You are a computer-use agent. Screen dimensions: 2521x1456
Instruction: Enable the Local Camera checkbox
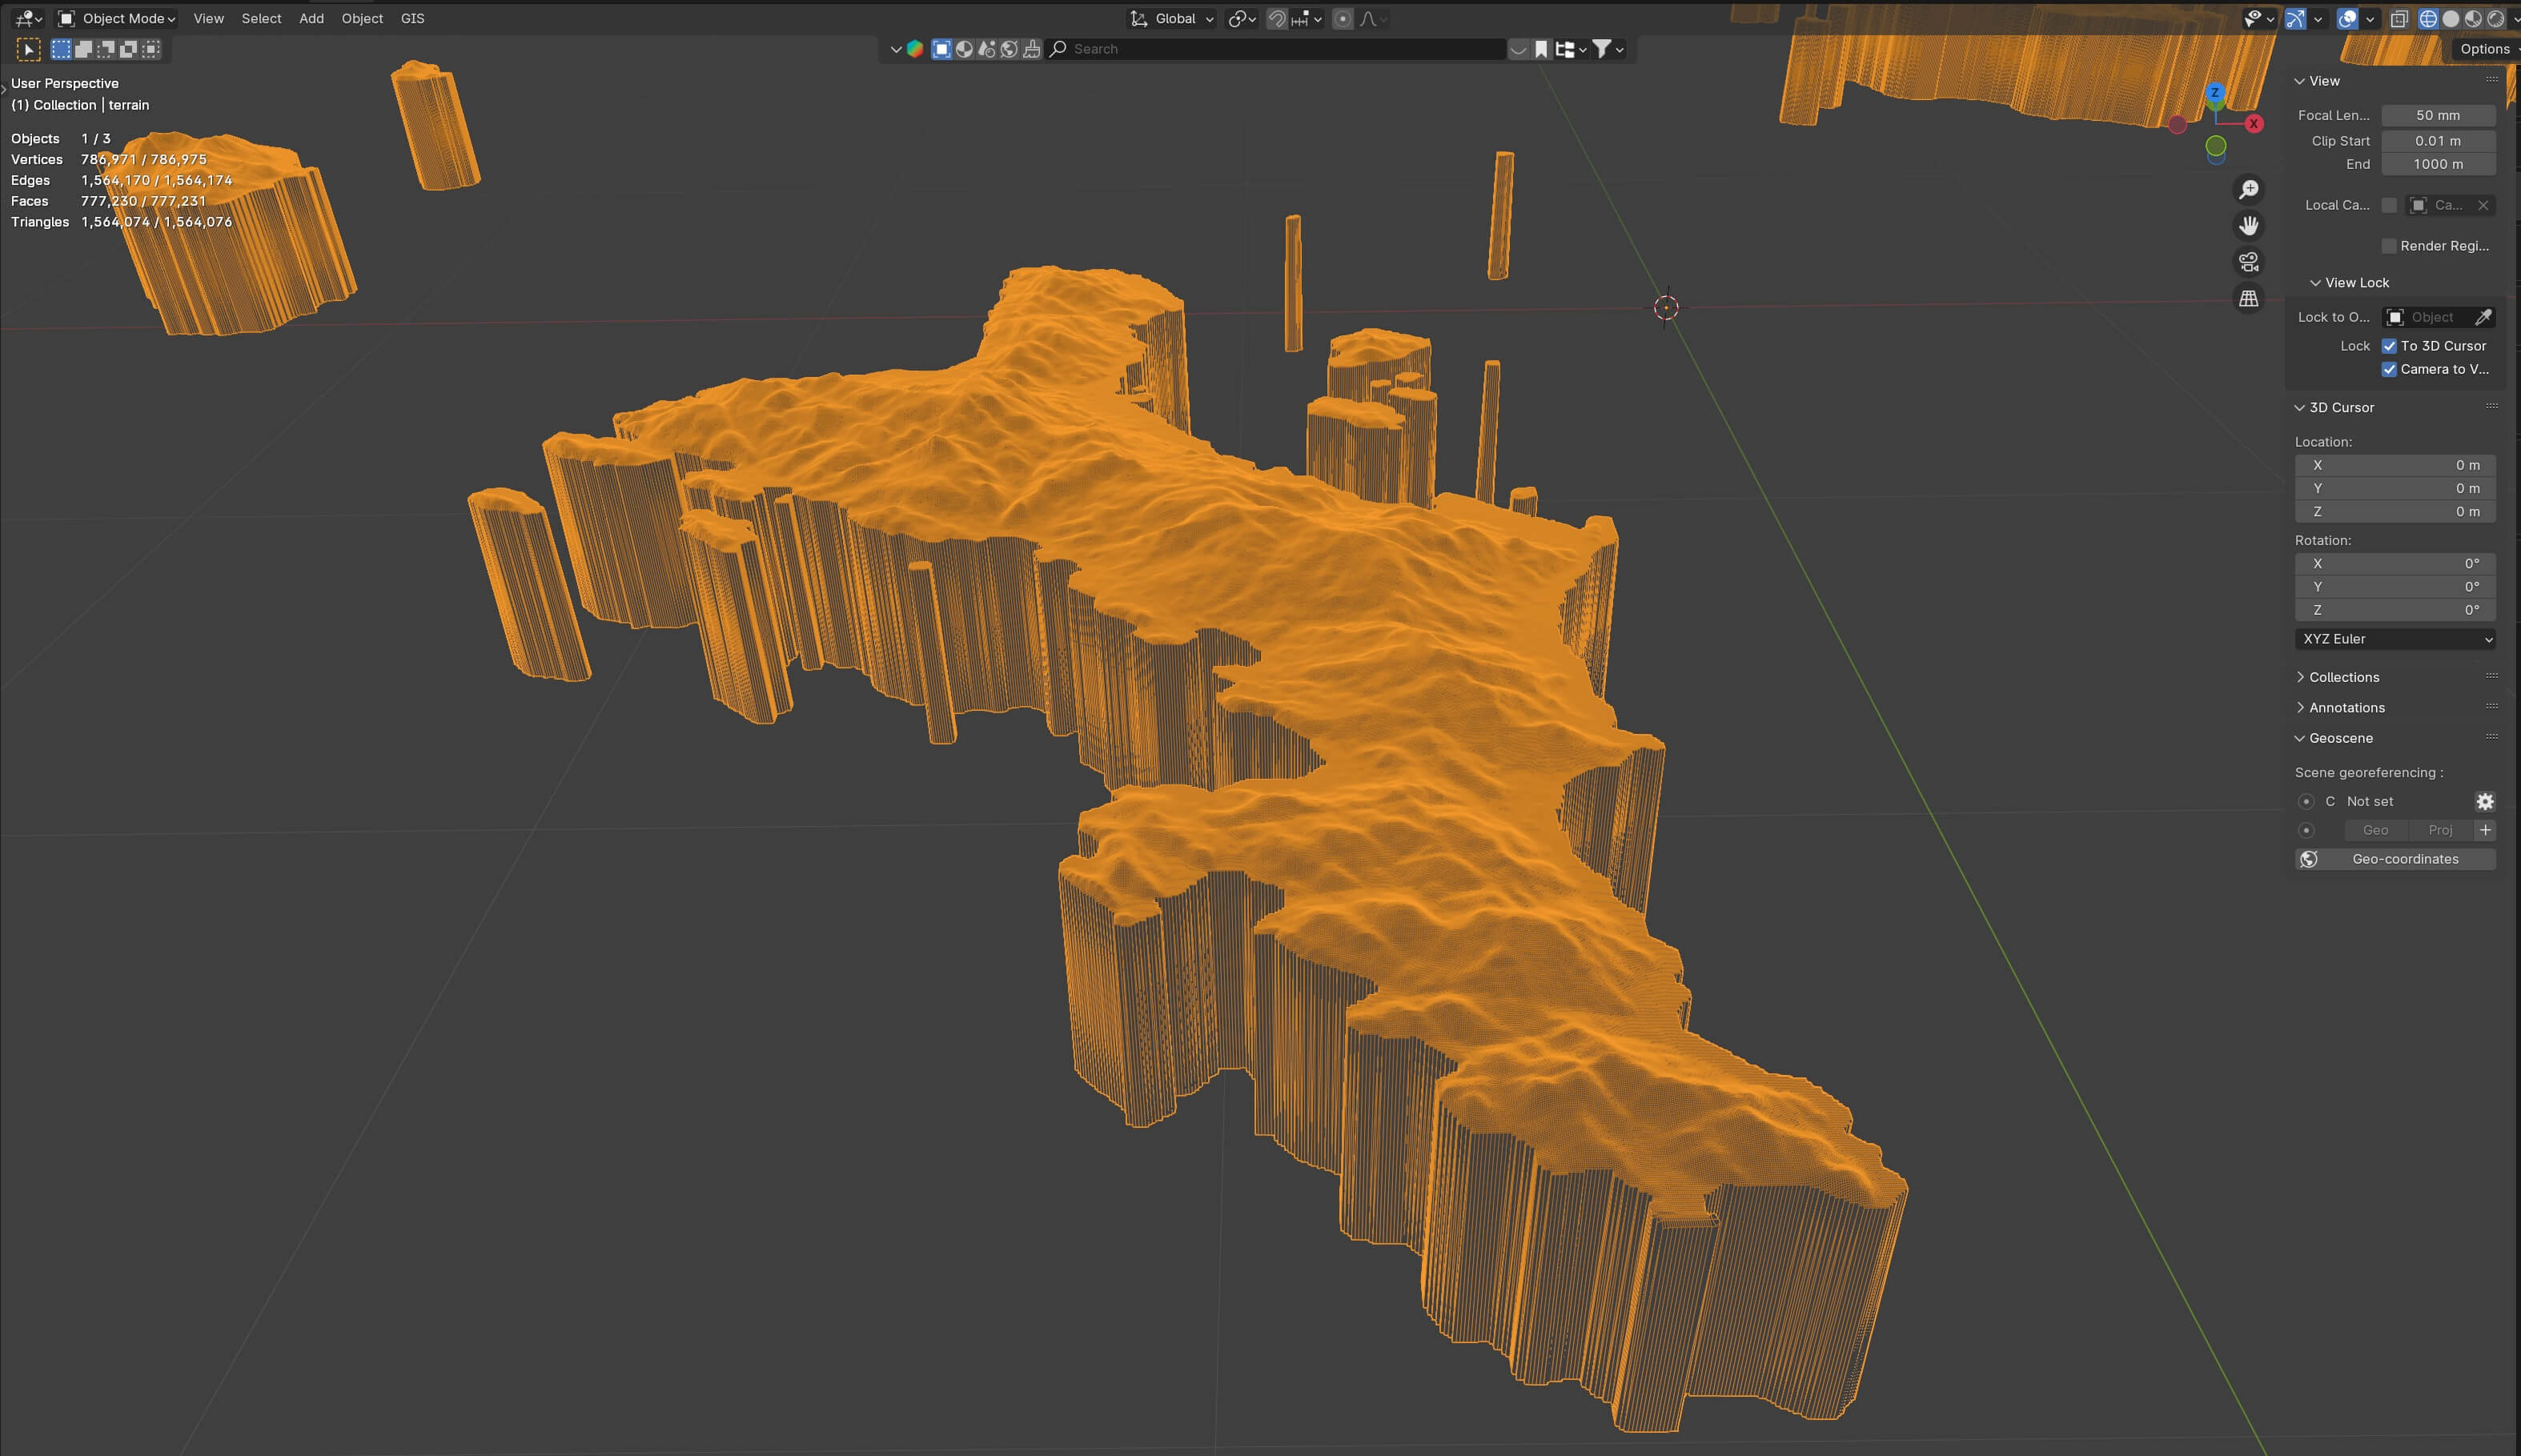tap(2389, 205)
